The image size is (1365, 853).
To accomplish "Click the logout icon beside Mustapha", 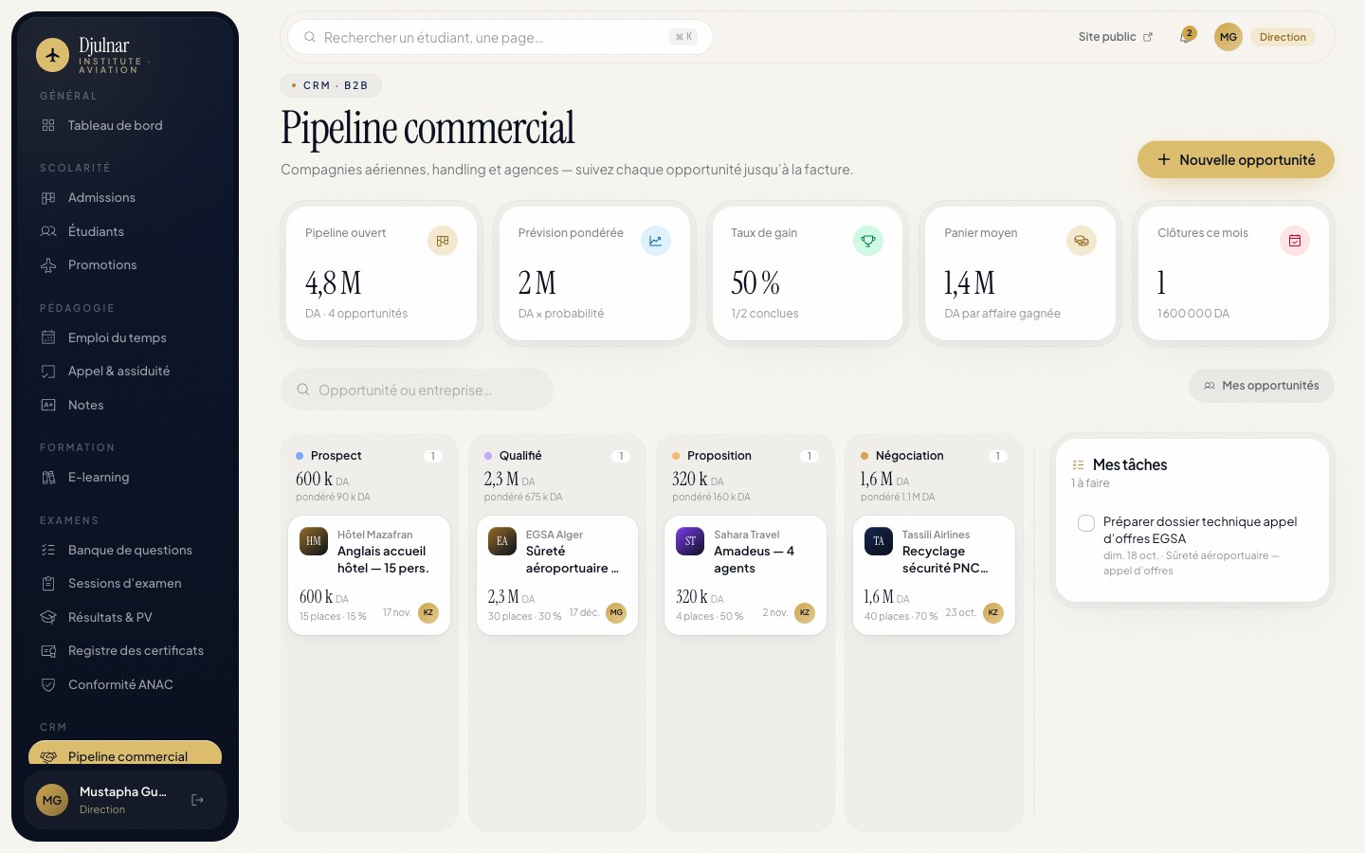I will [197, 800].
